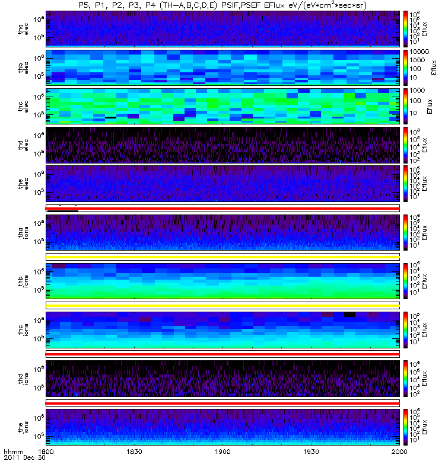
Task: Click the color bar beside the ions panel
Action: point(405,427)
